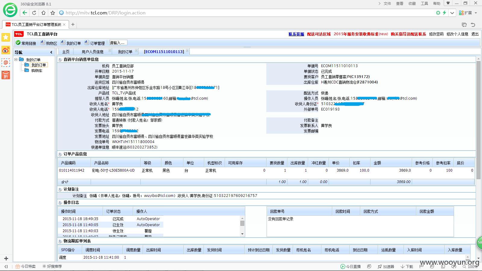
Task: Open the 常用链接 toolbar item
Action: 26,43
